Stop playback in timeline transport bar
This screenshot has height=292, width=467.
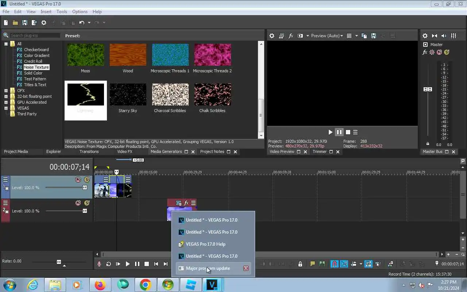[x=147, y=264]
